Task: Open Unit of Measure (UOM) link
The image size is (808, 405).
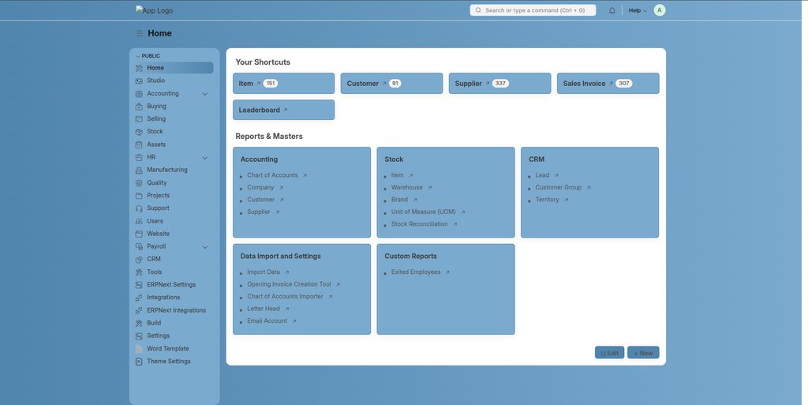Action: pos(424,212)
